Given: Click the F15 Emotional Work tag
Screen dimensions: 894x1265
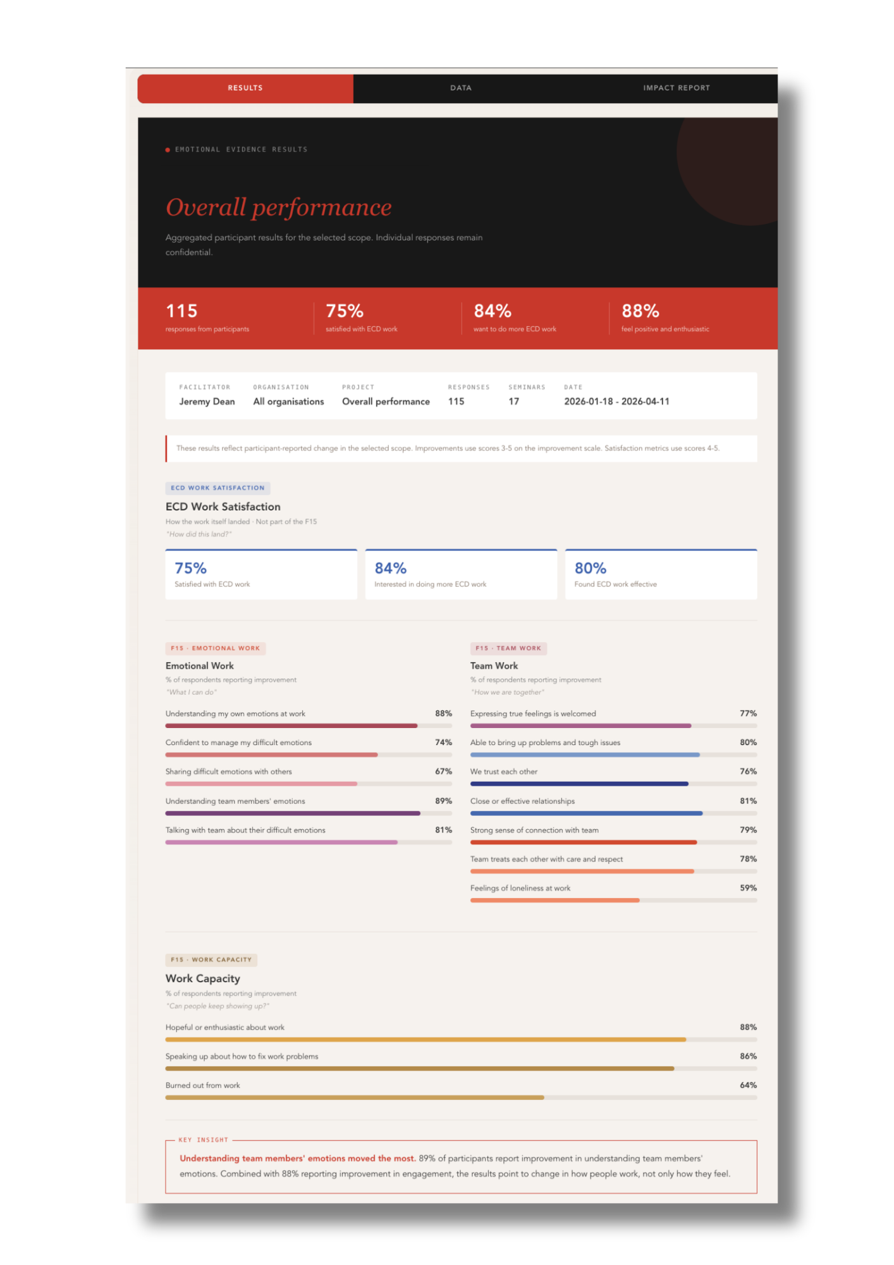Looking at the screenshot, I should click(x=216, y=648).
